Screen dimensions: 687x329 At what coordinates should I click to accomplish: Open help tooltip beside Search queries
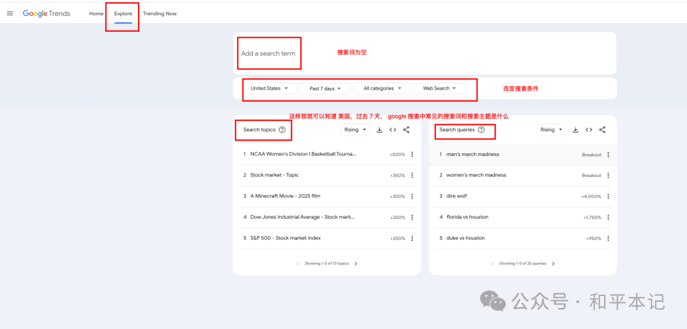(x=482, y=130)
